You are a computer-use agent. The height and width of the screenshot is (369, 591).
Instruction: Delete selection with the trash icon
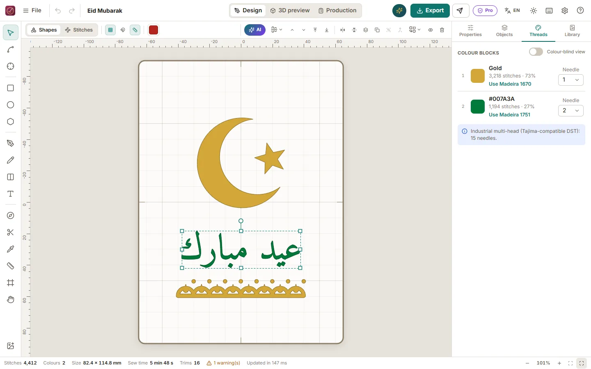point(442,30)
